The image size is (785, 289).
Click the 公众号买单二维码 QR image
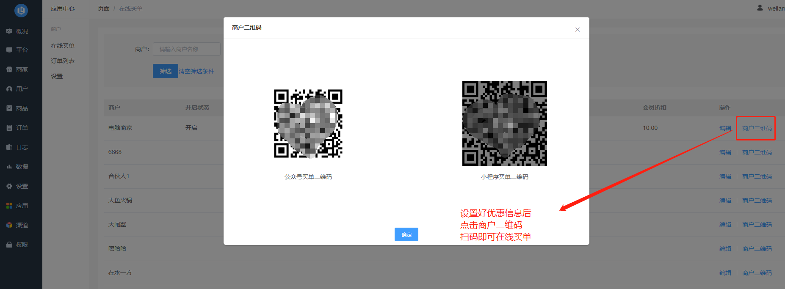pos(308,124)
